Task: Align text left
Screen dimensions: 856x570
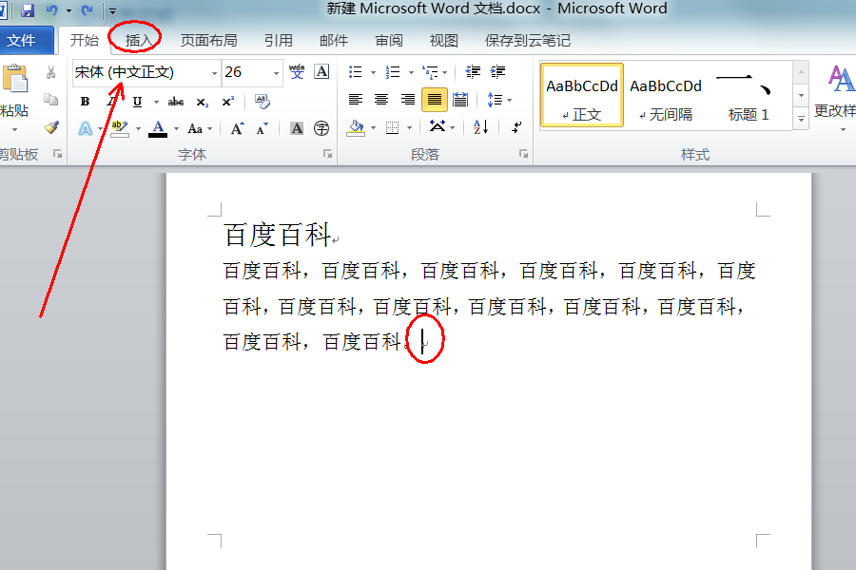Action: point(356,99)
